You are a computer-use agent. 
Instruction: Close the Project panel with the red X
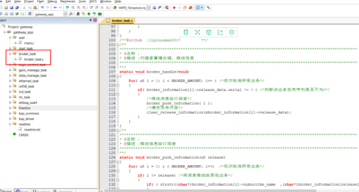pyautogui.click(x=95, y=20)
